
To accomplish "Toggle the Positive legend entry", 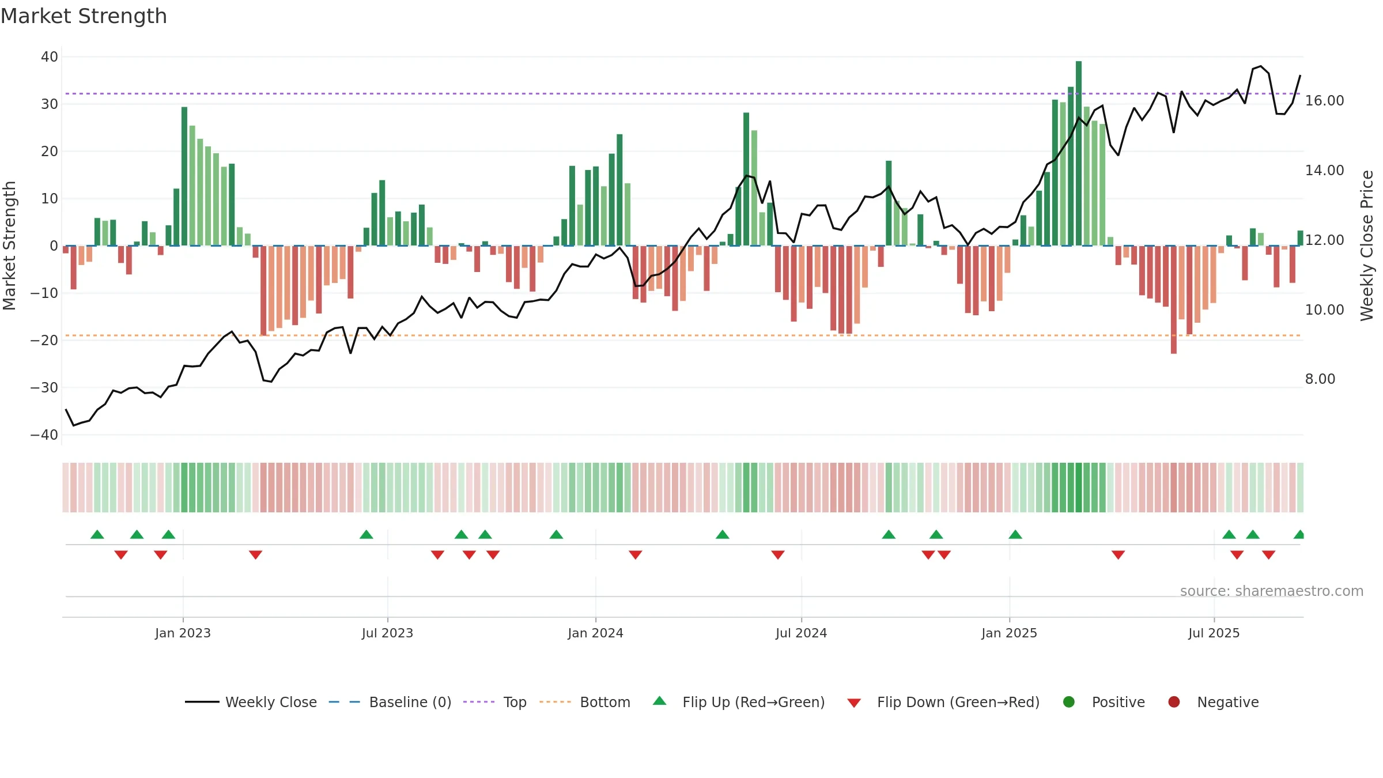I will click(1104, 702).
